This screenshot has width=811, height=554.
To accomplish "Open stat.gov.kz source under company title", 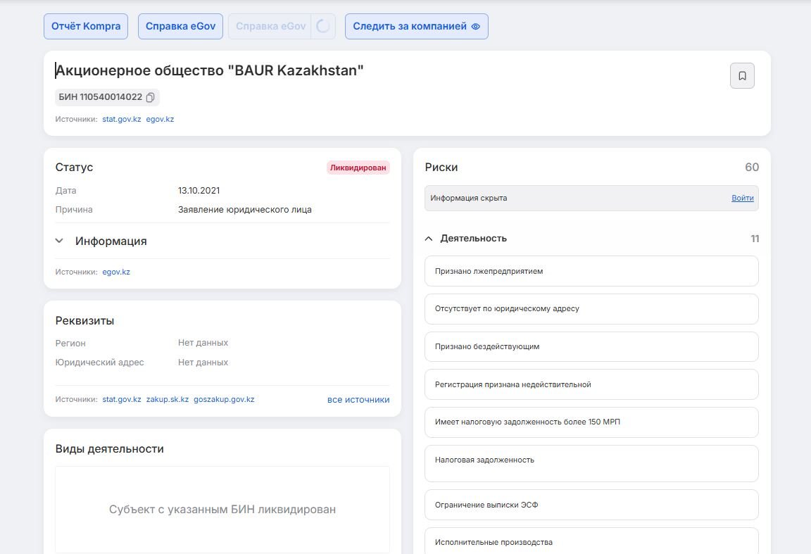I will [122, 119].
